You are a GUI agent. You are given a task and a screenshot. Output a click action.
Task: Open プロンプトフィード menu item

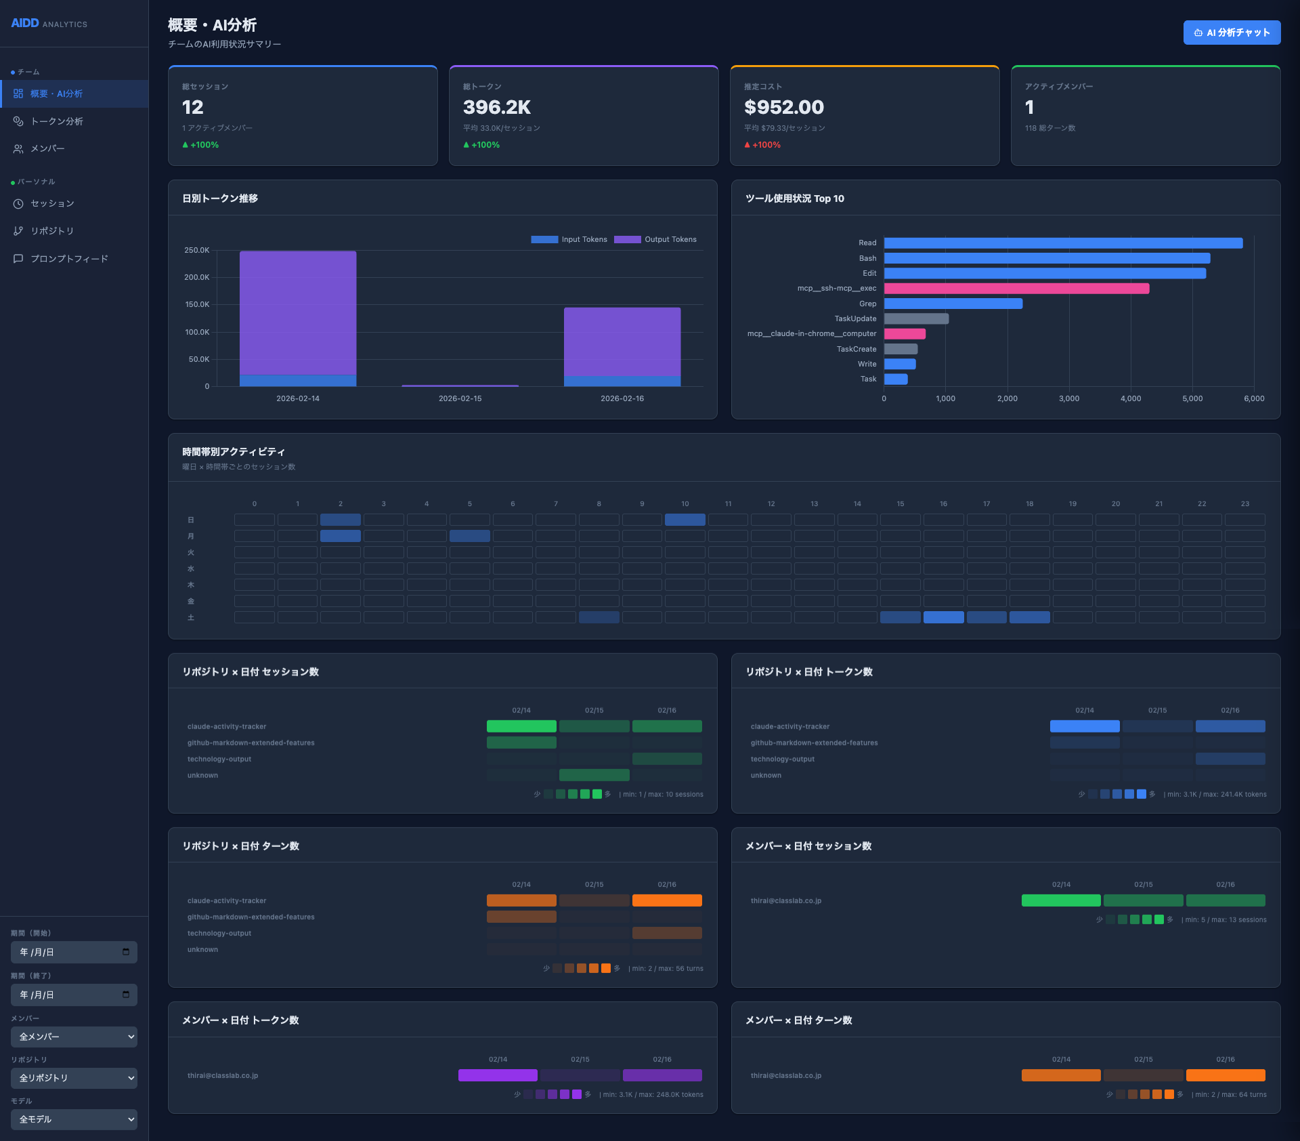point(69,259)
